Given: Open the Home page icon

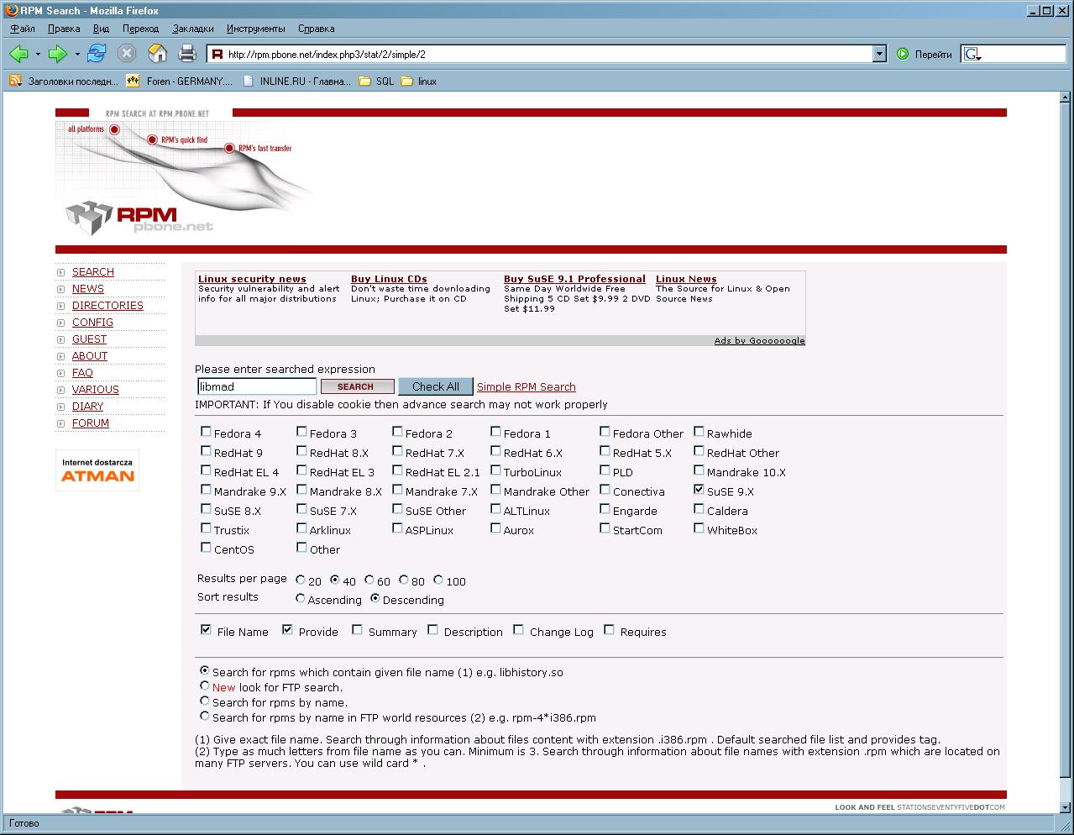Looking at the screenshot, I should (x=157, y=54).
